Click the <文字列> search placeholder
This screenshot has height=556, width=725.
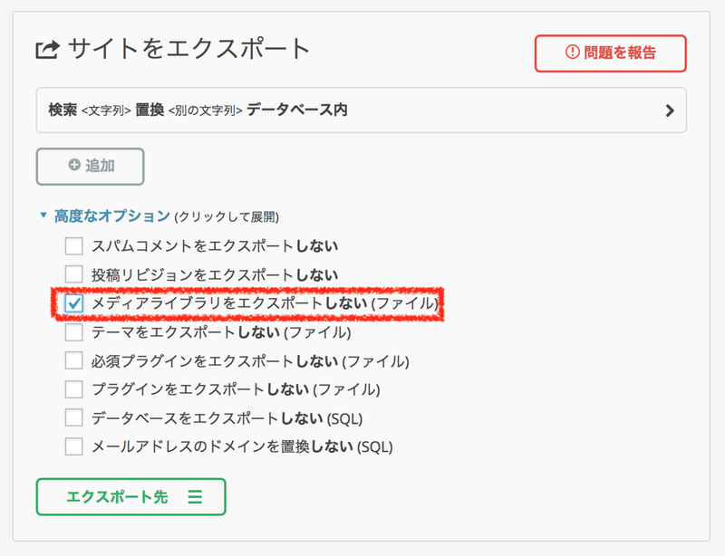tap(106, 110)
